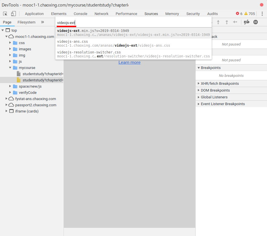Click the images folder icon
The width and height of the screenshot is (267, 236).
15,49
